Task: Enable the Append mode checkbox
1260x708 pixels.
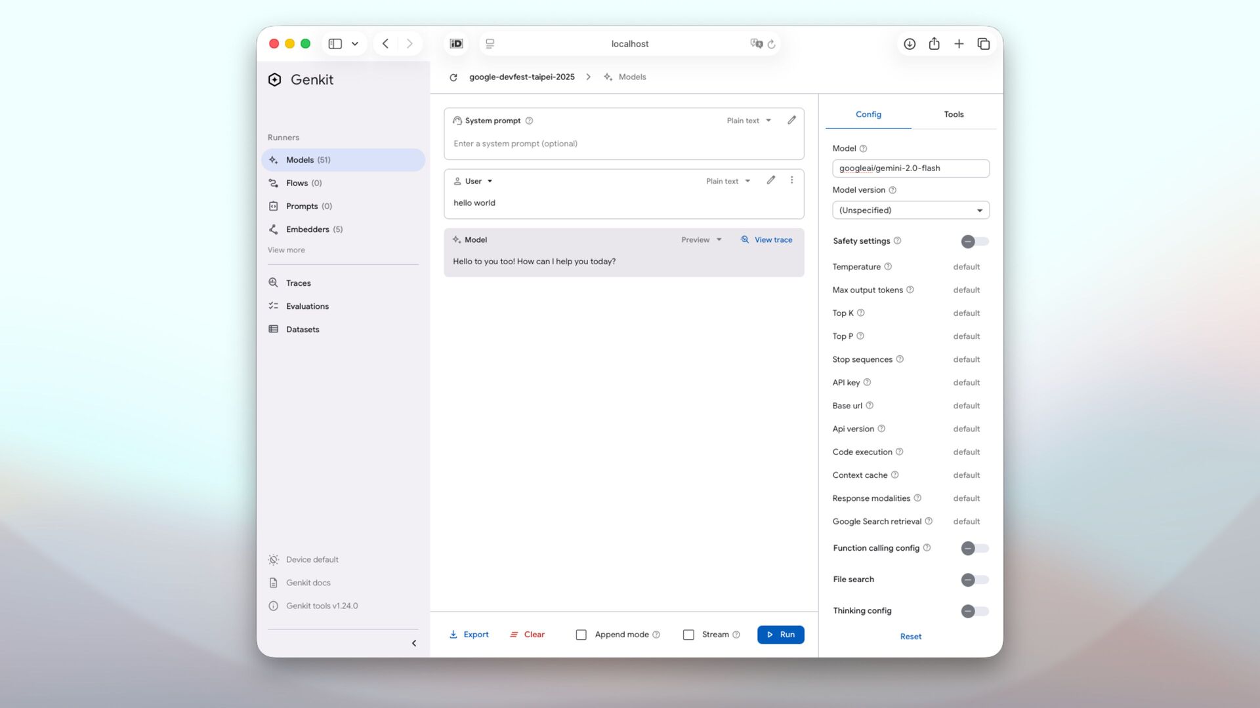Action: (581, 635)
